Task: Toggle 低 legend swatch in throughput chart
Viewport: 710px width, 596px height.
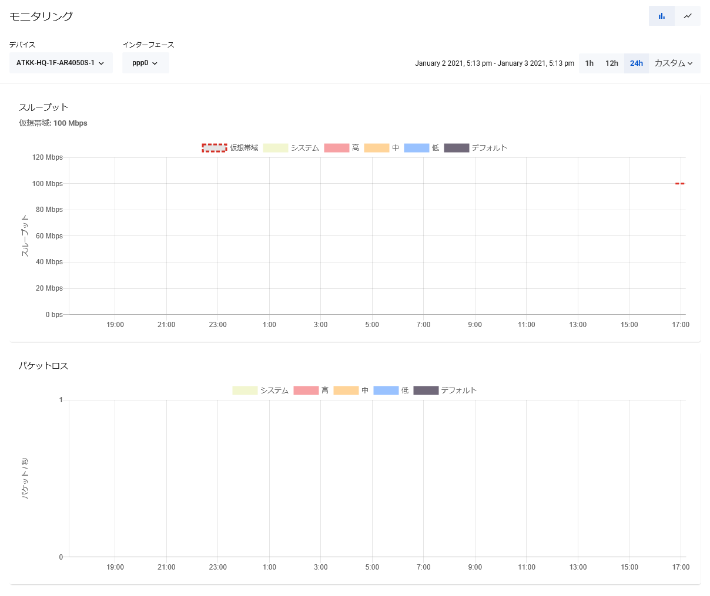Action: tap(417, 148)
